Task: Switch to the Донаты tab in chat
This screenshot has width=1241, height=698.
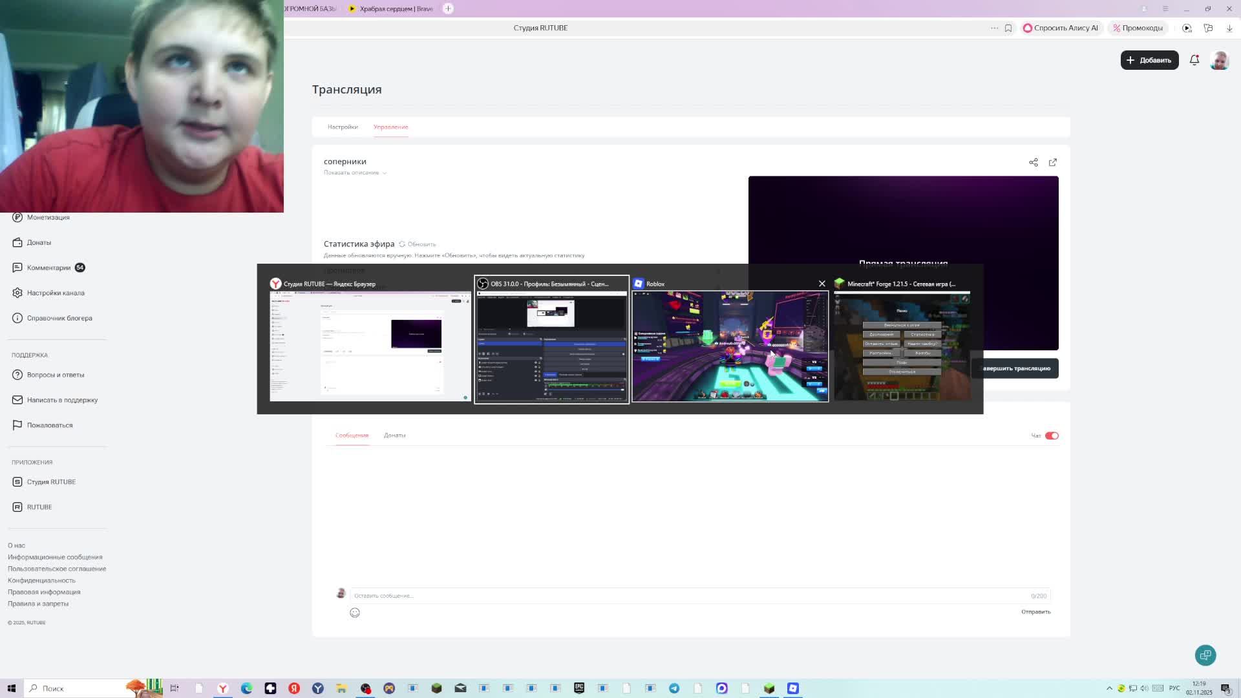Action: coord(394,435)
